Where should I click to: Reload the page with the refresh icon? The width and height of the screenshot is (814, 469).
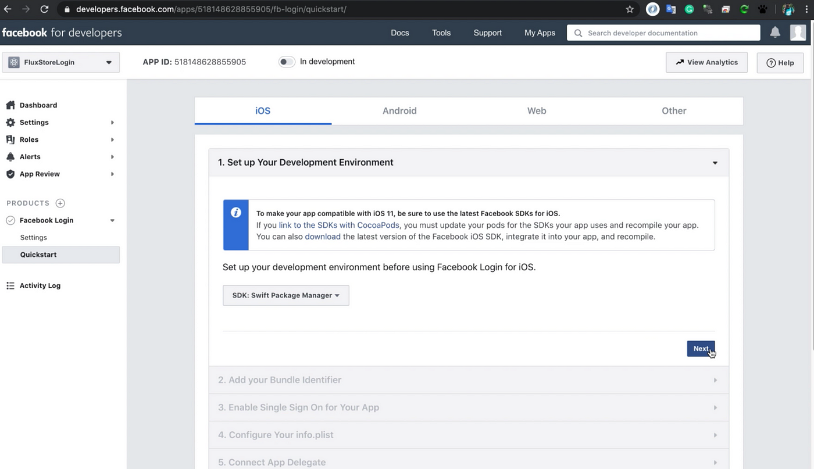click(44, 9)
